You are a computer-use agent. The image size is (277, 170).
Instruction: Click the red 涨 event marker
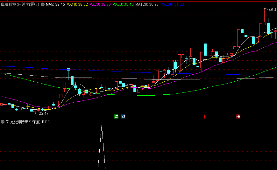(238, 116)
